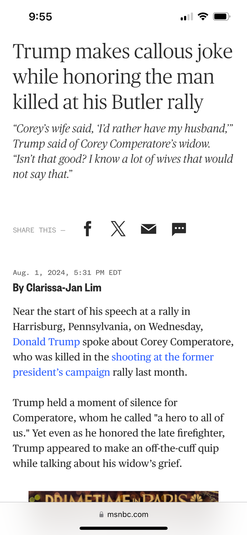Image resolution: width=247 pixels, height=535 pixels.
Task: Tap the article headline about Butler rally
Action: click(122, 77)
